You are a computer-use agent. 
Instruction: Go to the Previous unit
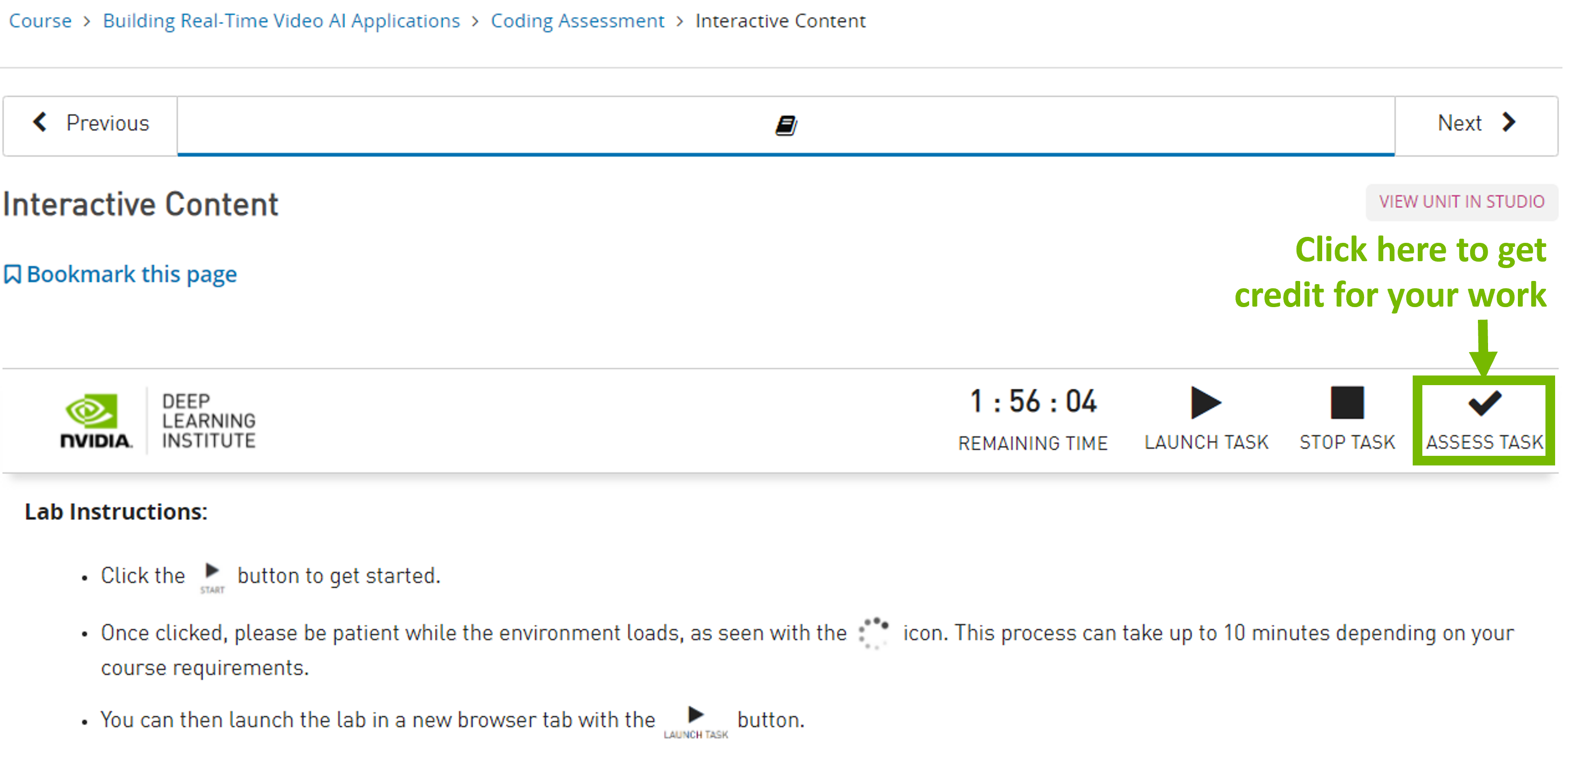pos(91,124)
